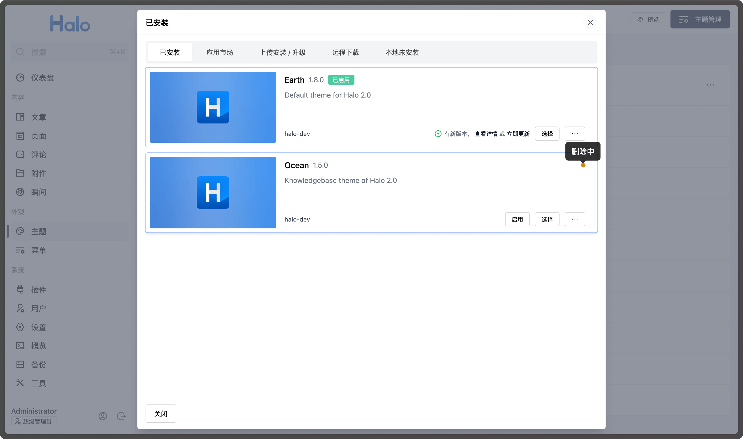Enable the Ocean theme
The width and height of the screenshot is (743, 439).
517,219
